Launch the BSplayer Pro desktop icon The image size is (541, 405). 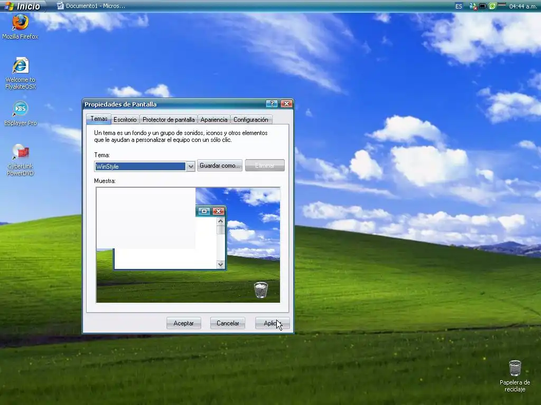click(x=21, y=113)
